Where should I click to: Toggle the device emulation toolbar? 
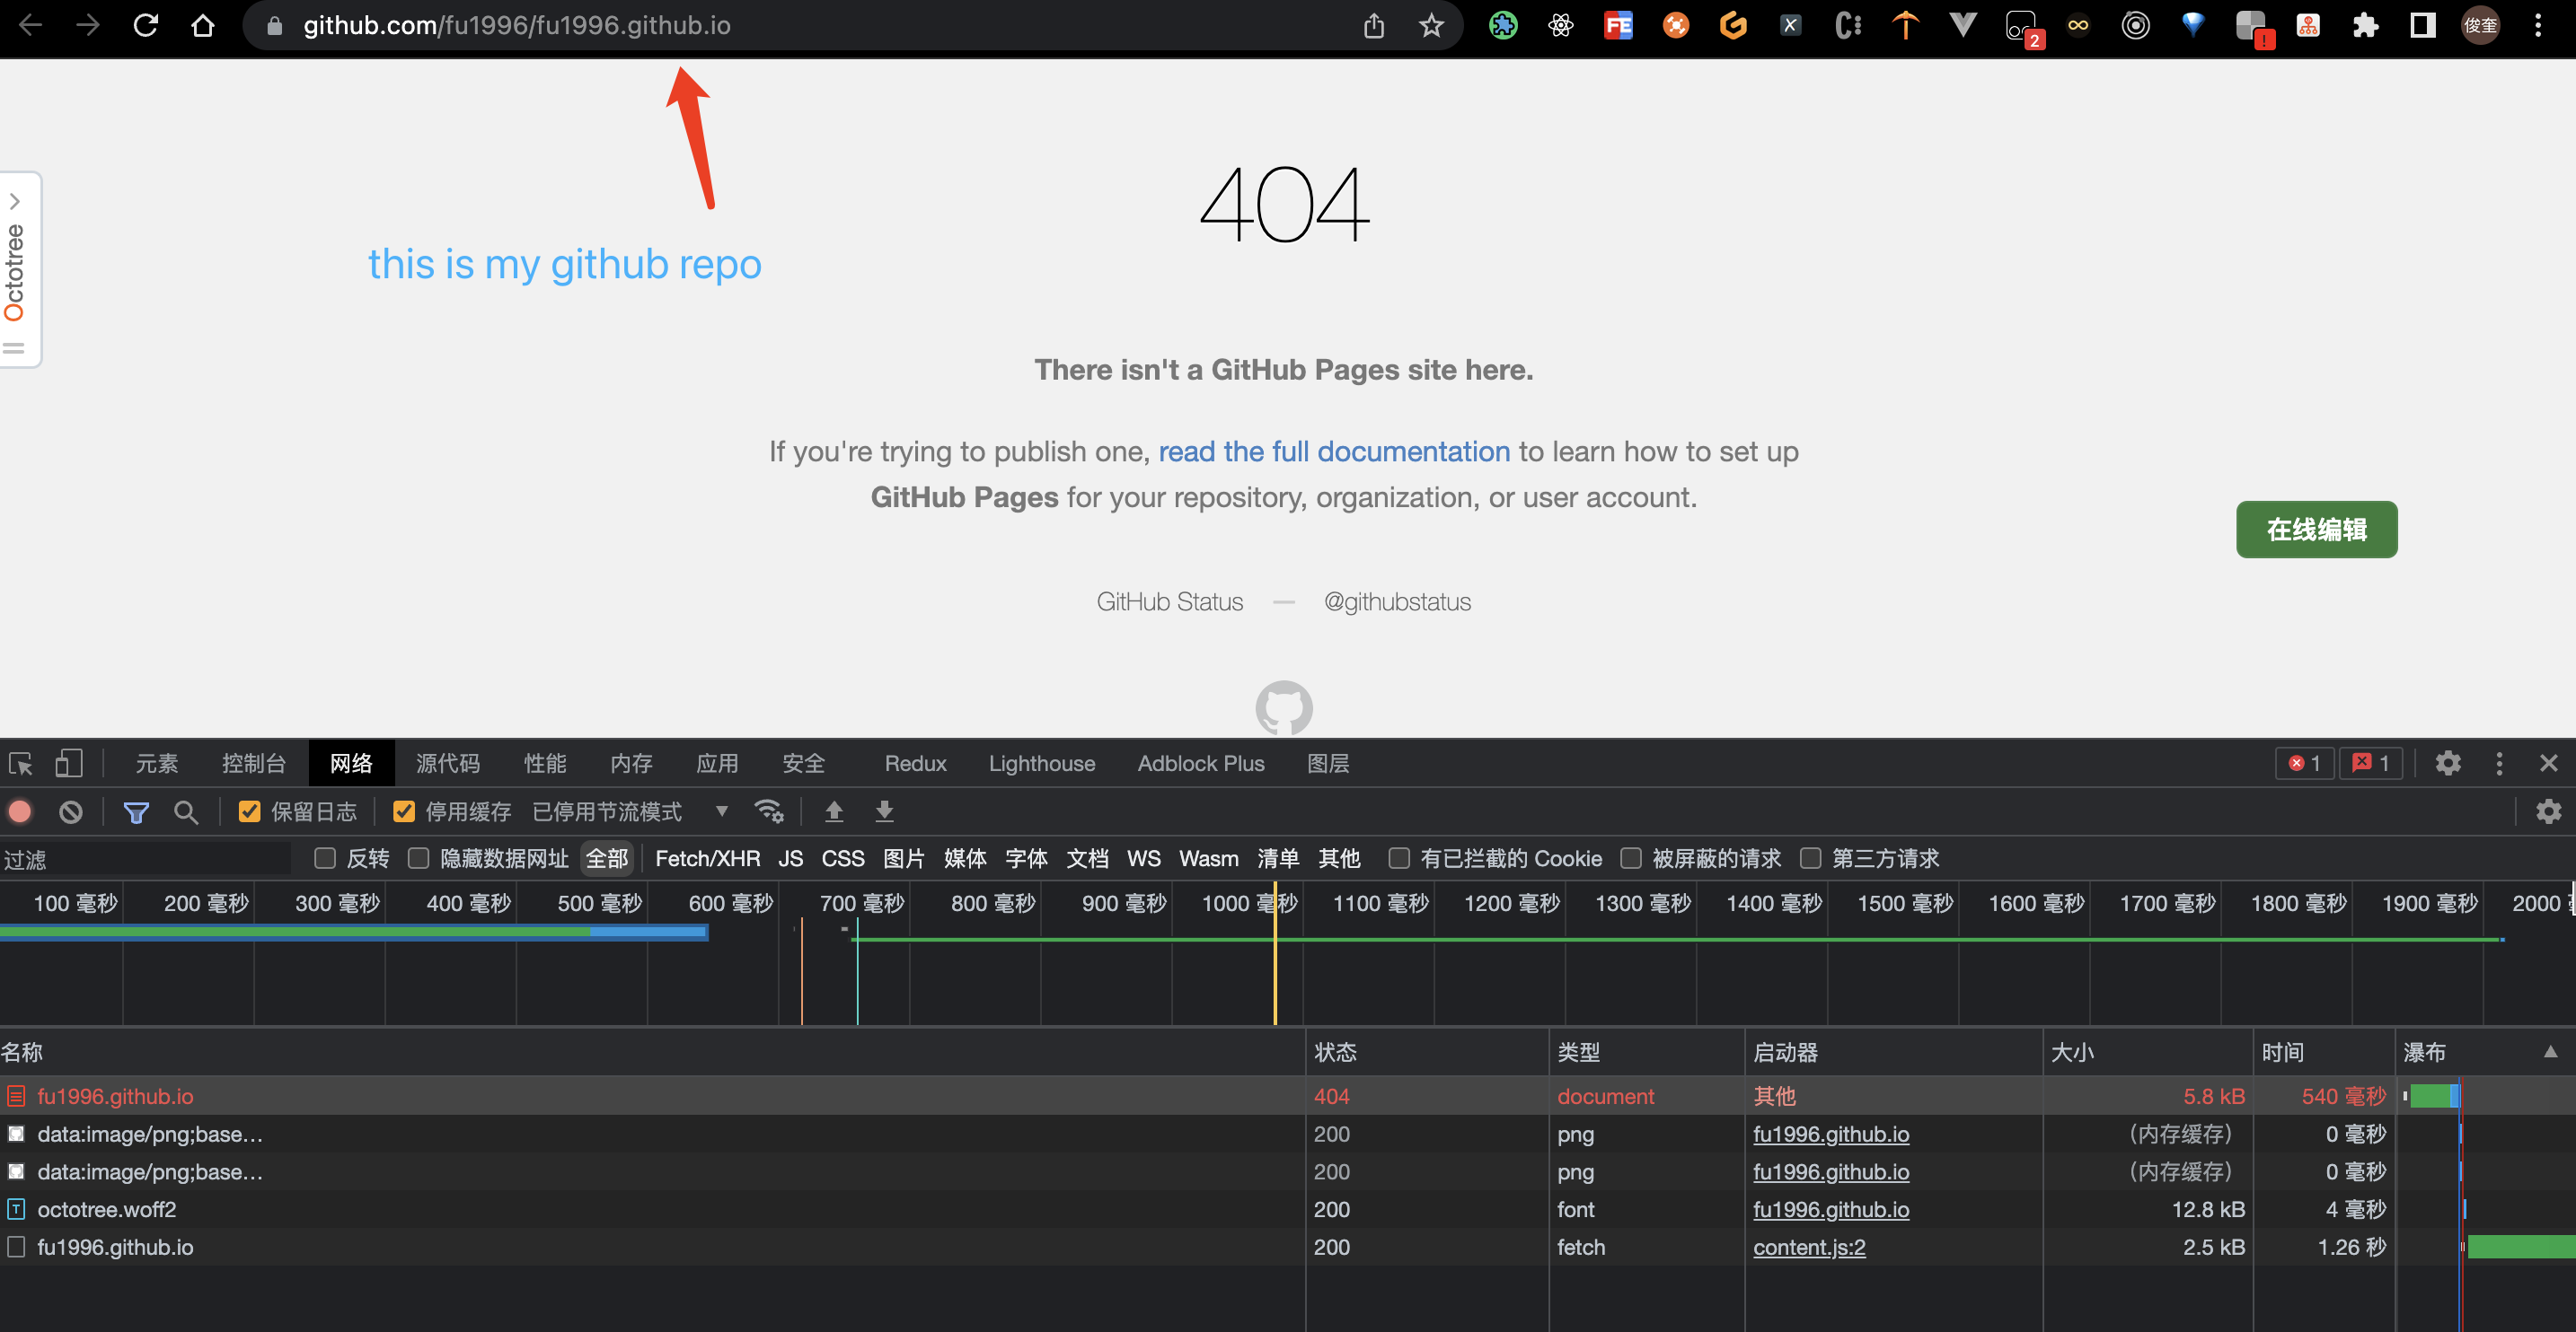pyautogui.click(x=68, y=762)
